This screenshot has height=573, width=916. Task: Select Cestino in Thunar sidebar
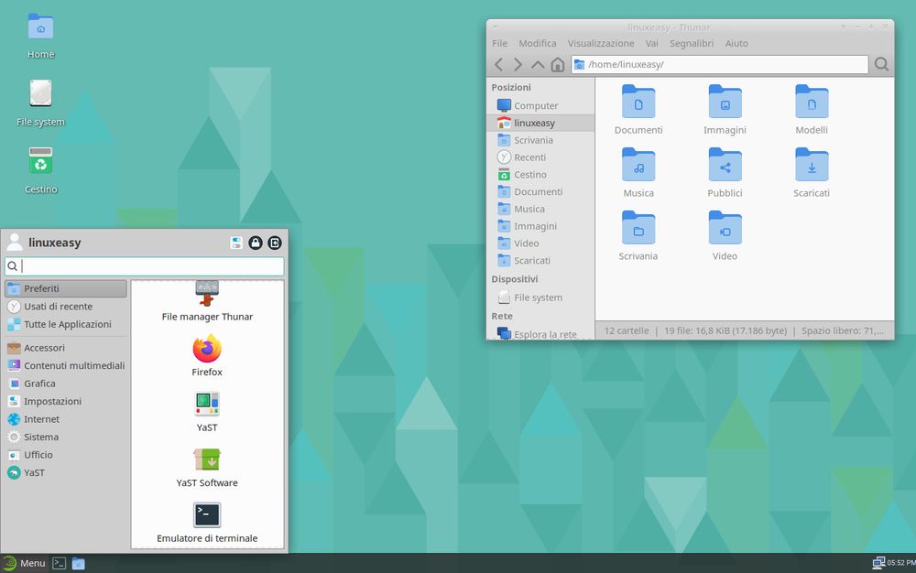click(x=540, y=175)
